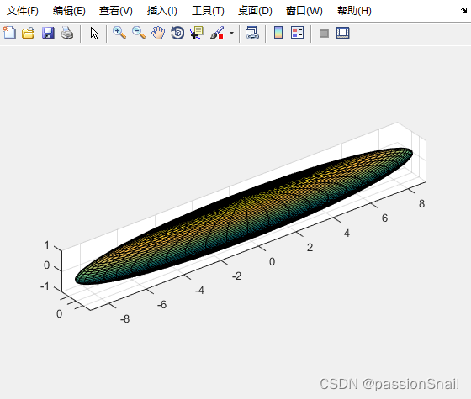
Task: Choose the Data Cursor tool
Action: pos(197,33)
